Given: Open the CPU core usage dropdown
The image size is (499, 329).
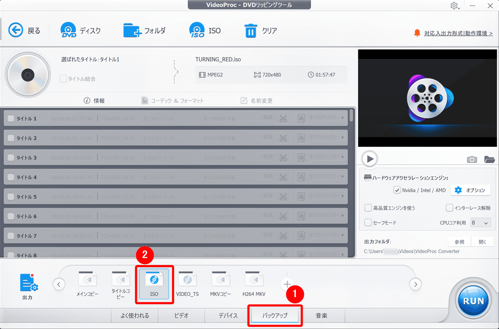Looking at the screenshot, I should 480,223.
